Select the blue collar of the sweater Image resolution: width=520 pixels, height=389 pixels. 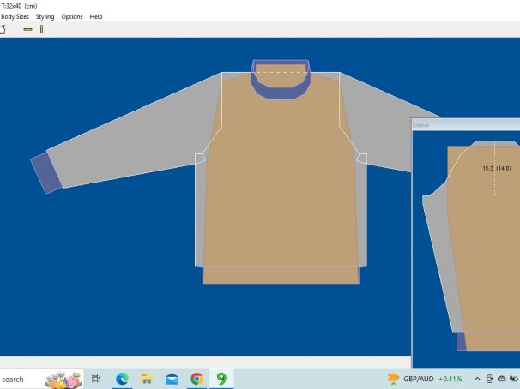pyautogui.click(x=280, y=89)
